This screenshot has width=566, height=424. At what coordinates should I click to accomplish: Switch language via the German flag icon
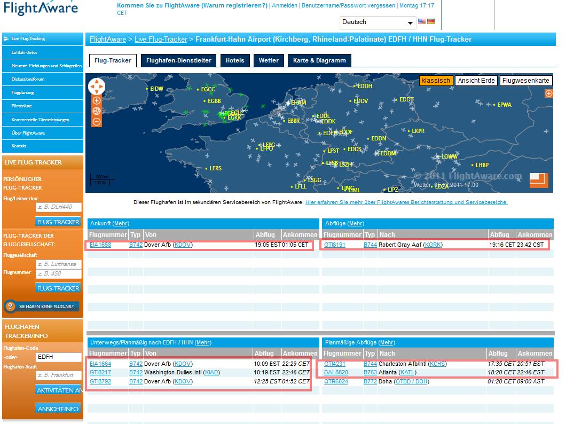[430, 22]
